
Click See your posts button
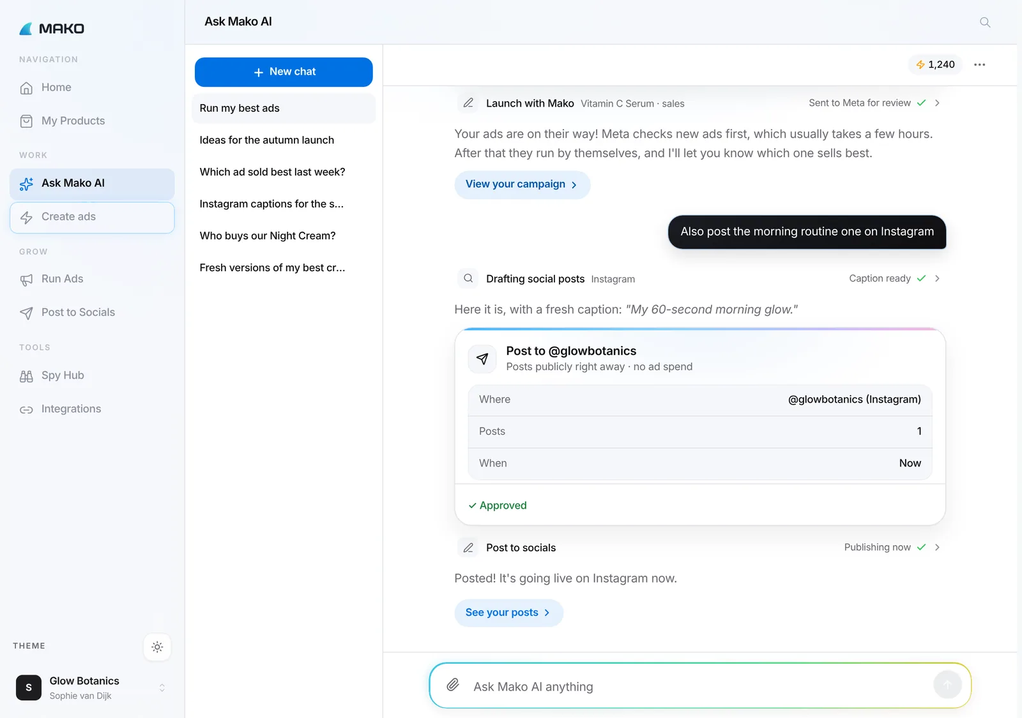508,613
